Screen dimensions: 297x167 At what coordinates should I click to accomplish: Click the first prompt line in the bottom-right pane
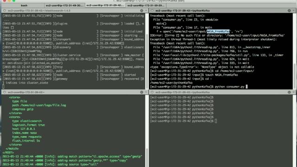pyautogui.click(x=182, y=97)
